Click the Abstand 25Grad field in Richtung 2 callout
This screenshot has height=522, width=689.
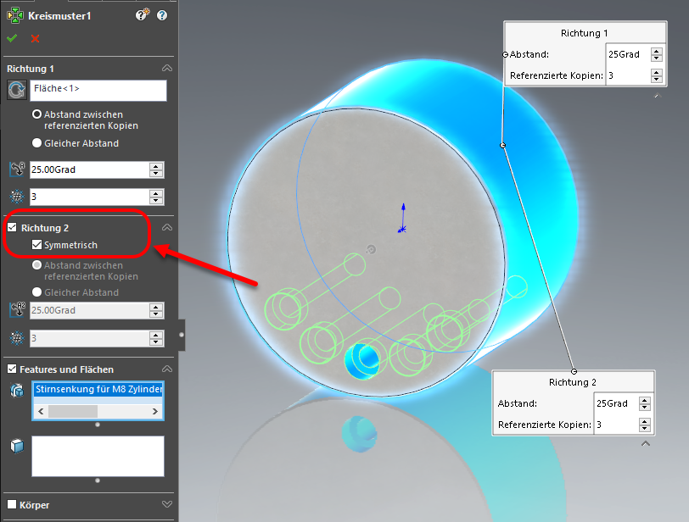616,403
